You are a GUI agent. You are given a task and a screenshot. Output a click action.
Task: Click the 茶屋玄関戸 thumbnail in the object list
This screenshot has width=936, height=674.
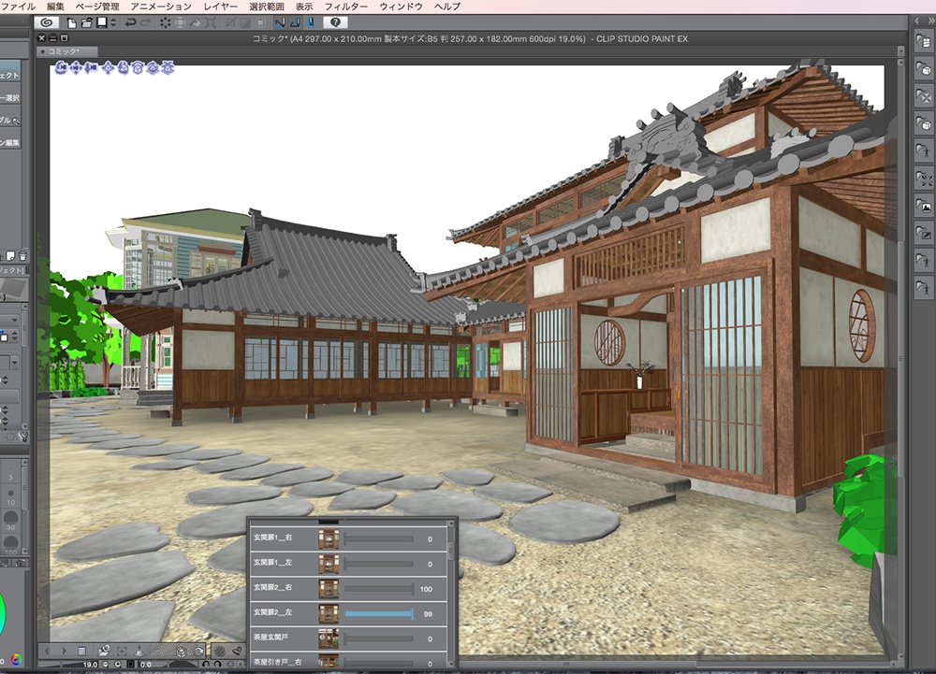pyautogui.click(x=328, y=638)
